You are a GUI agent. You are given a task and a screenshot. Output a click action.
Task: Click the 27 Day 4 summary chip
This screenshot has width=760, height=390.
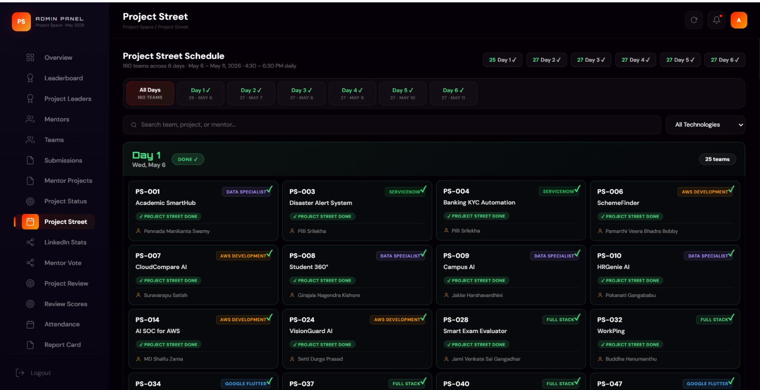pos(636,60)
